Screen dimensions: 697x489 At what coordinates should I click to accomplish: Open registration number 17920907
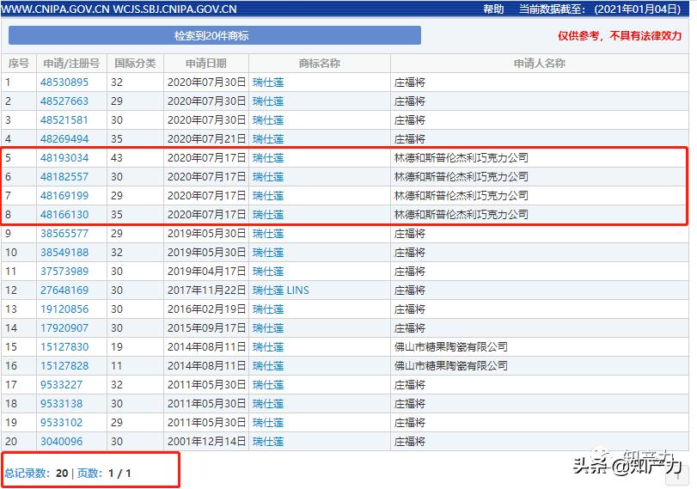pyautogui.click(x=64, y=327)
